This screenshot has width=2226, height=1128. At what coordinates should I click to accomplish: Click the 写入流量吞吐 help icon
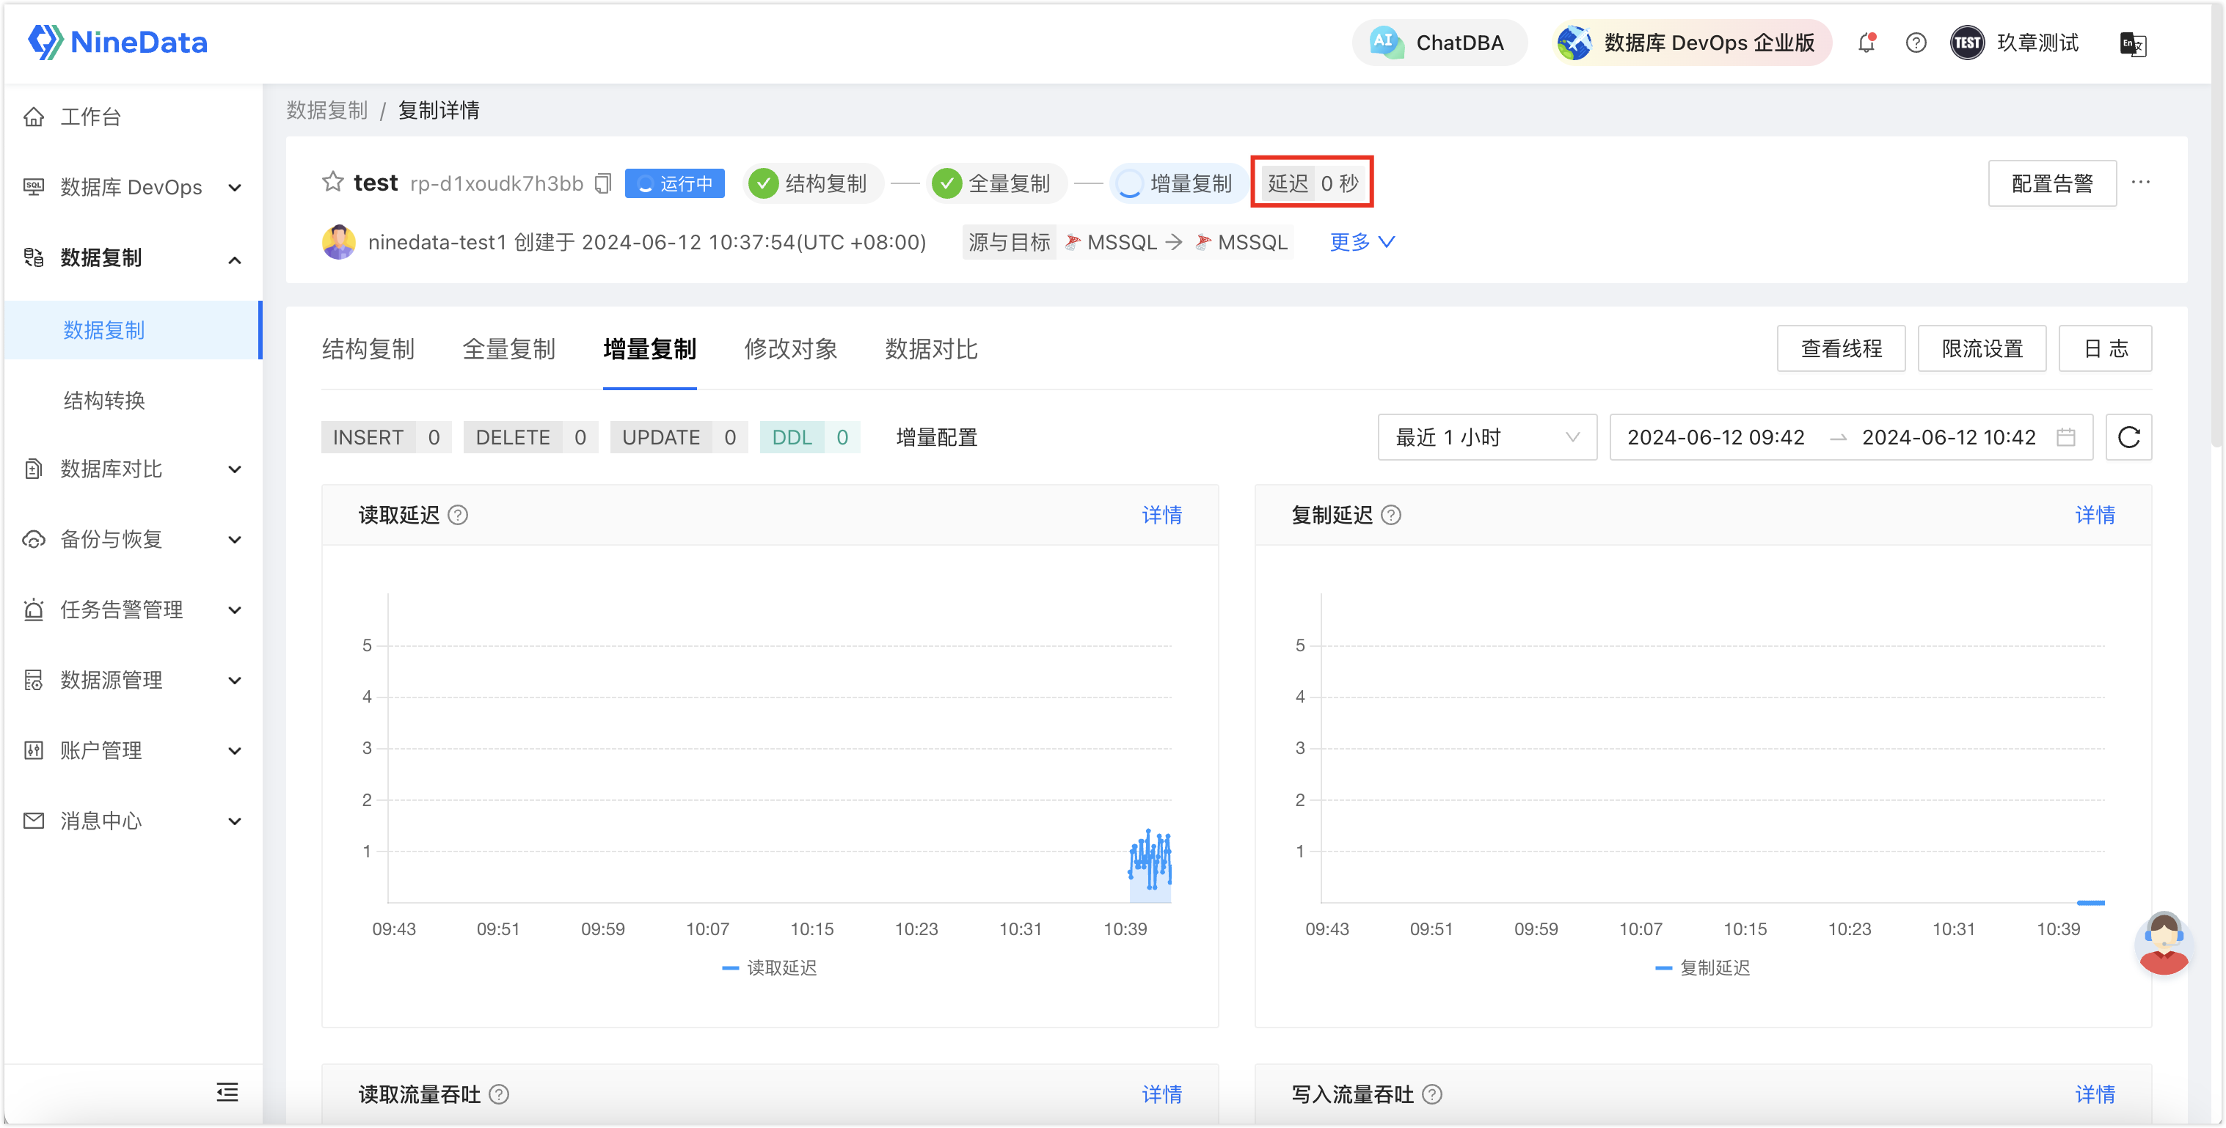click(1432, 1094)
